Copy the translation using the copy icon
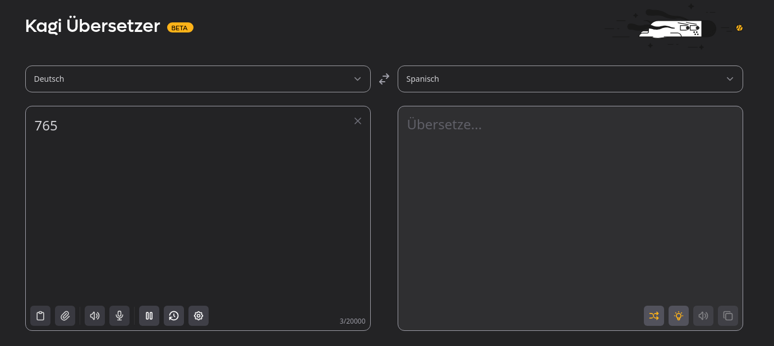This screenshot has height=346, width=774. coord(728,316)
